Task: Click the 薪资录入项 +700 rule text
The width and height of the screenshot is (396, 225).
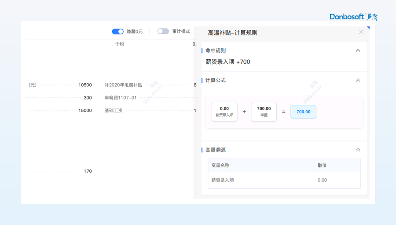Action: [x=228, y=62]
